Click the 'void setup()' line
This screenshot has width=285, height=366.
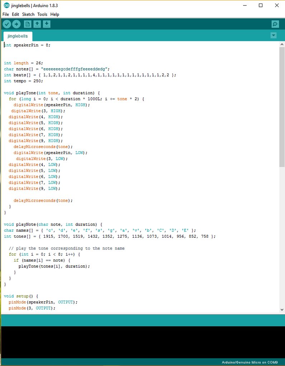click(21, 296)
